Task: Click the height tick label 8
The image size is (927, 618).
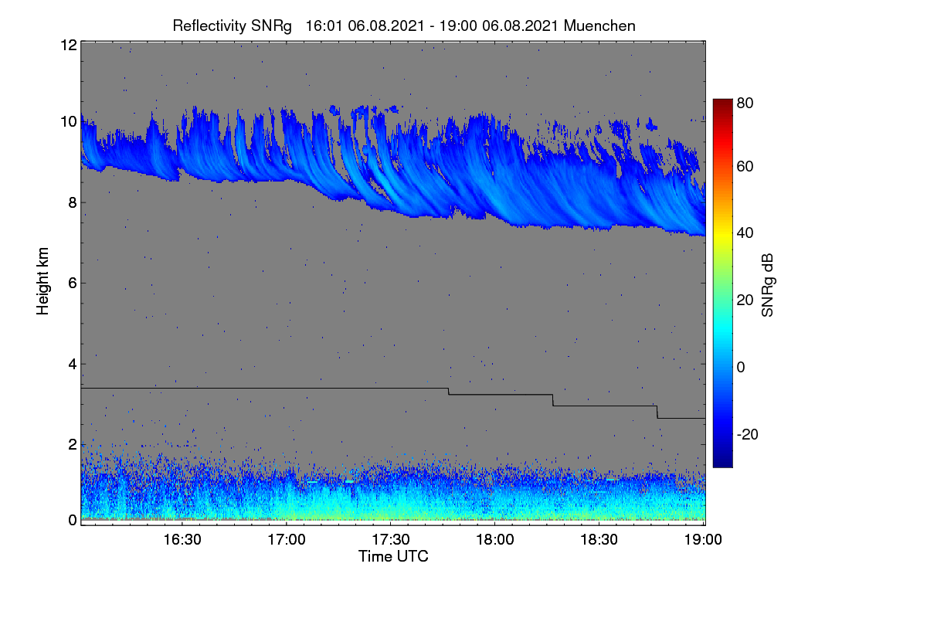Action: pyautogui.click(x=73, y=202)
